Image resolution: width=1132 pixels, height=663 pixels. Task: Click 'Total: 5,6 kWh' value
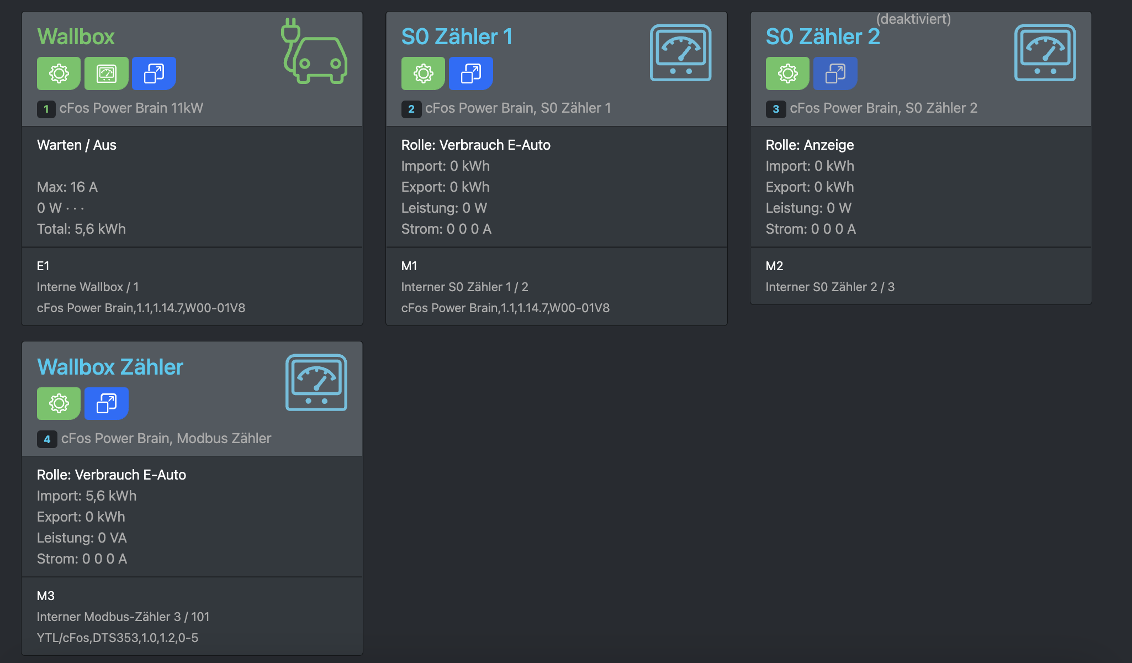pyautogui.click(x=81, y=229)
